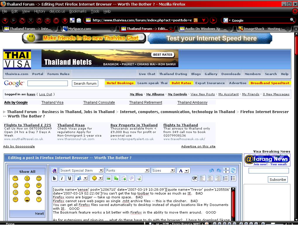Screen dimensions: 298x225
Task: Open Forum Rules in the navigation bar
Action: (x=58, y=74)
